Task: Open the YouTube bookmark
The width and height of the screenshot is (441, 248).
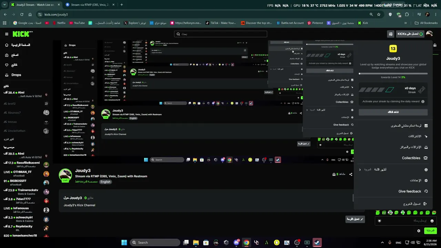Action: pyautogui.click(x=77, y=23)
